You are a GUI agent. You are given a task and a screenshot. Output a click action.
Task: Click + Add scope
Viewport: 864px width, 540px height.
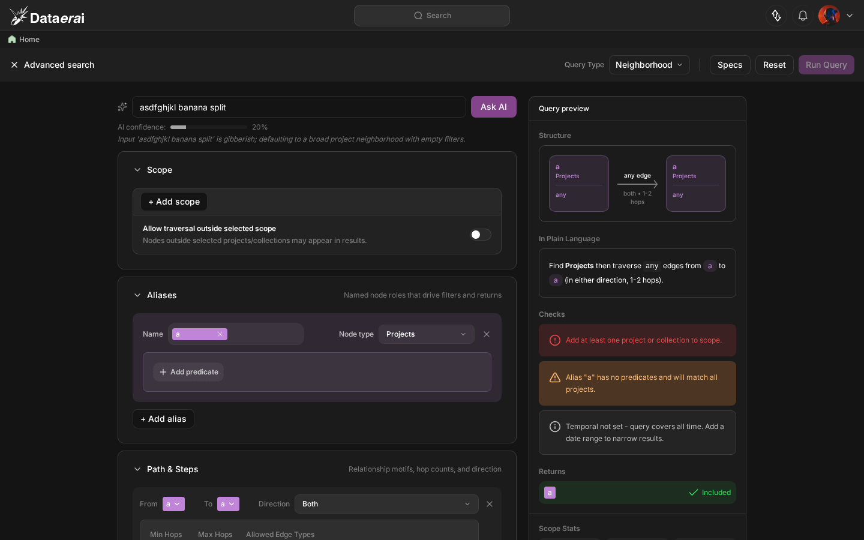(174, 202)
